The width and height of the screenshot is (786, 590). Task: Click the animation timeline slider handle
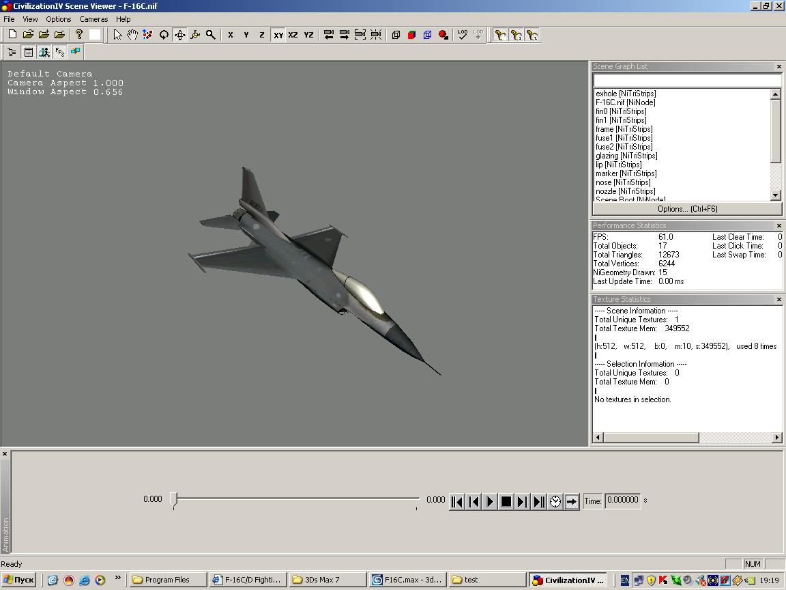(x=174, y=499)
